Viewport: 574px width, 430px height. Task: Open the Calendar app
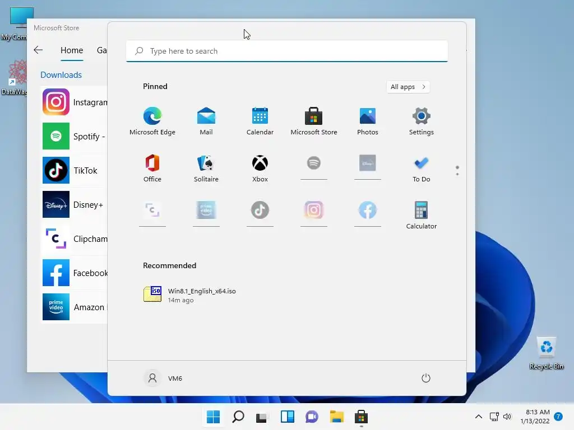(x=260, y=121)
